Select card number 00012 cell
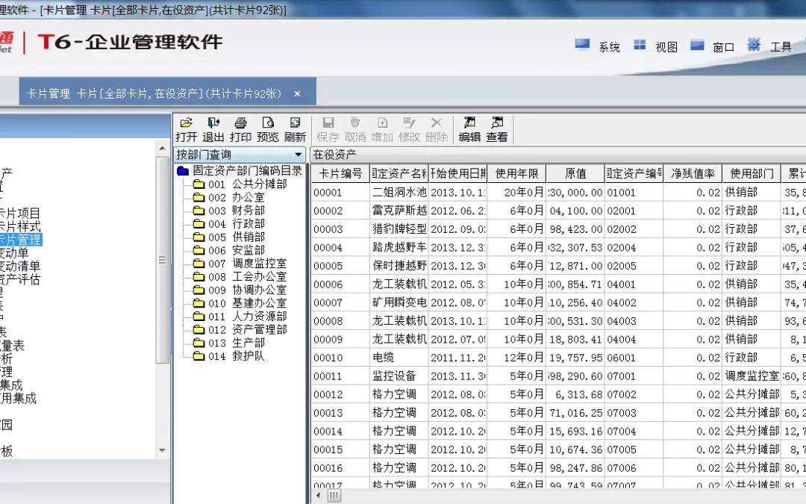This screenshot has height=504, width=806. 340,394
